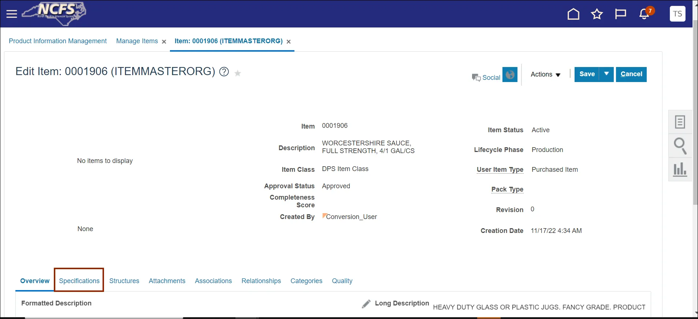The height and width of the screenshot is (319, 698).
Task: Click the User Item Type label
Action: [500, 170]
